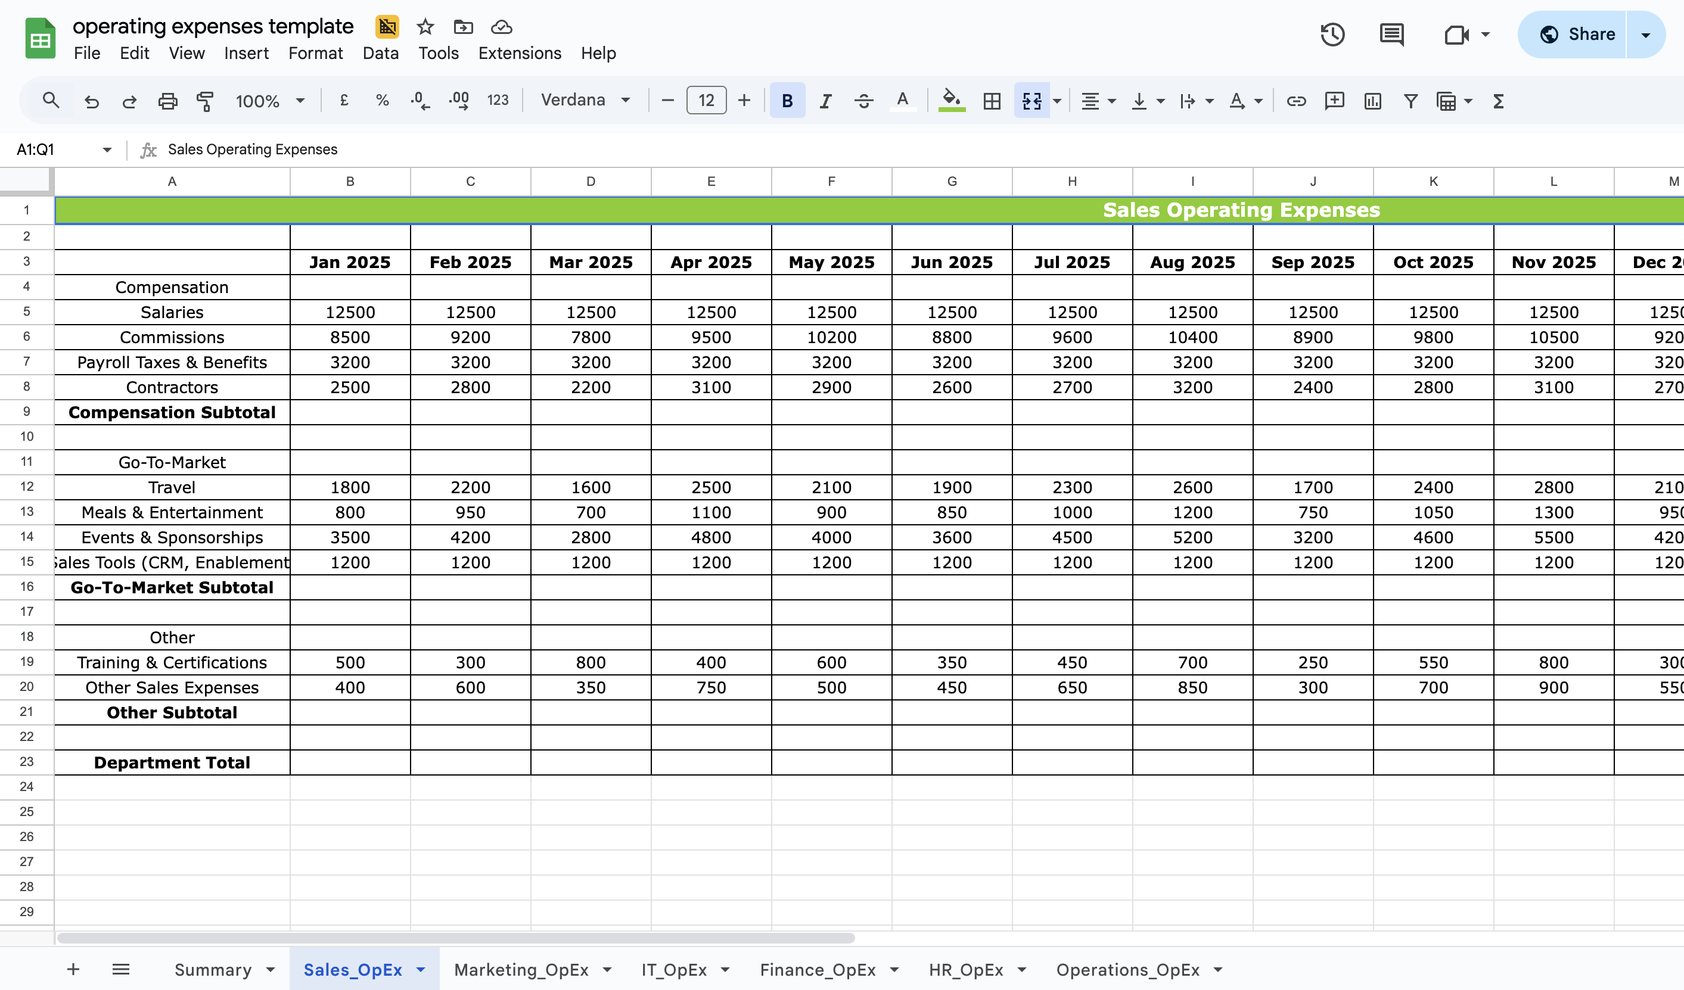Format selection as currency
Image resolution: width=1684 pixels, height=990 pixels.
click(344, 100)
